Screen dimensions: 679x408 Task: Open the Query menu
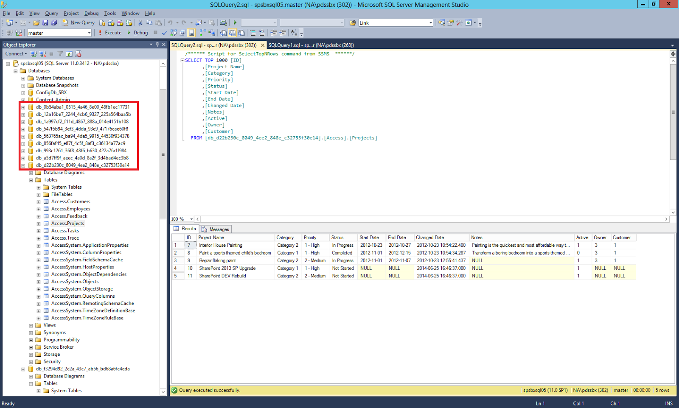tap(51, 13)
